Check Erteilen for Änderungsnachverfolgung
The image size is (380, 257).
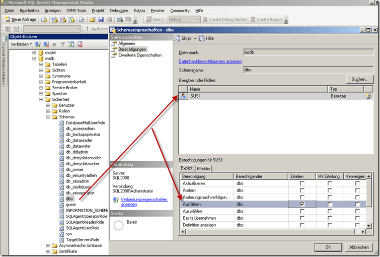coord(302,198)
